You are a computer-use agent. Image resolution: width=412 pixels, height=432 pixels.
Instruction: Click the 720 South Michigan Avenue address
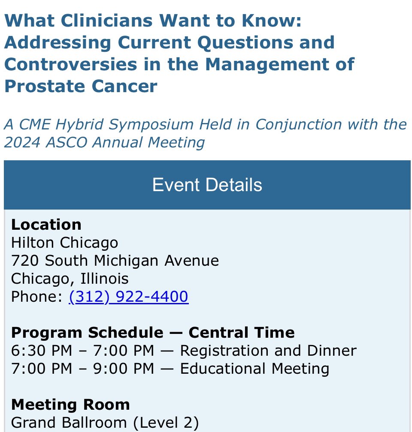pos(115,261)
